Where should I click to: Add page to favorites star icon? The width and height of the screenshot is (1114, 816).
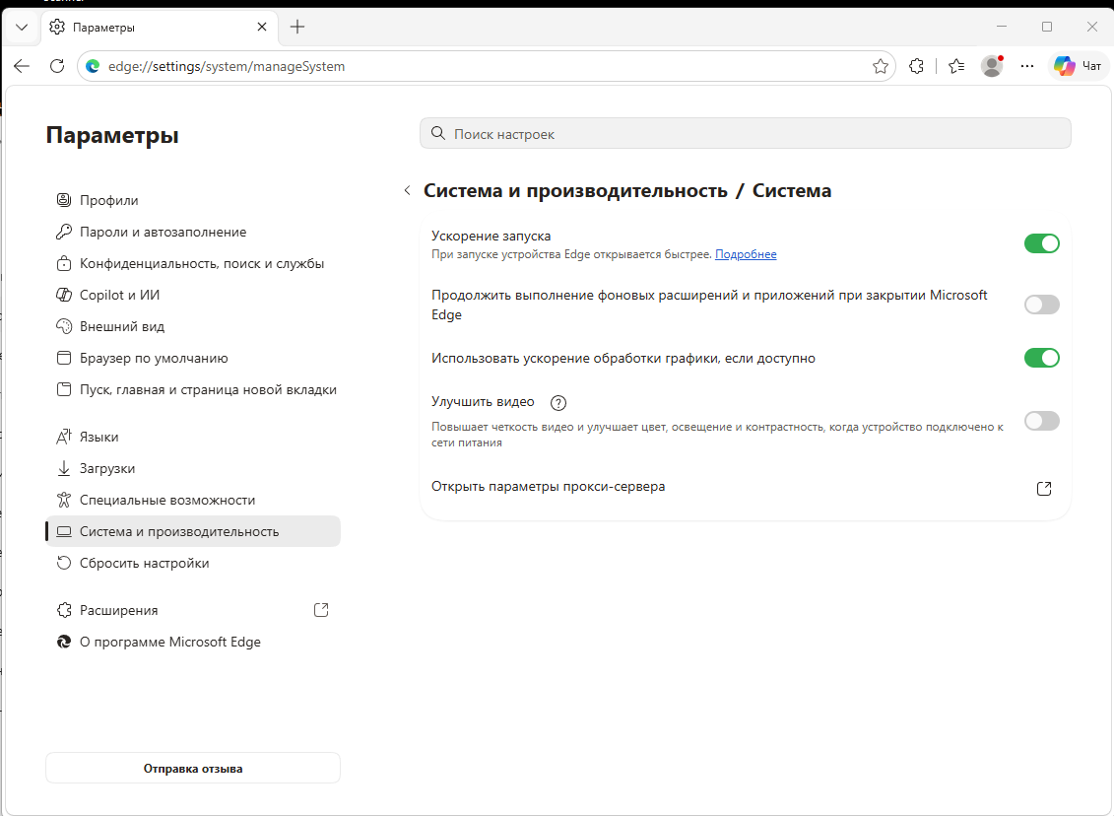(881, 66)
